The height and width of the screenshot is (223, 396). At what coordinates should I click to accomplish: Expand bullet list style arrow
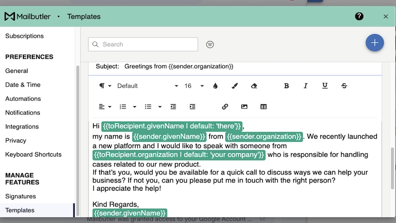[160, 107]
